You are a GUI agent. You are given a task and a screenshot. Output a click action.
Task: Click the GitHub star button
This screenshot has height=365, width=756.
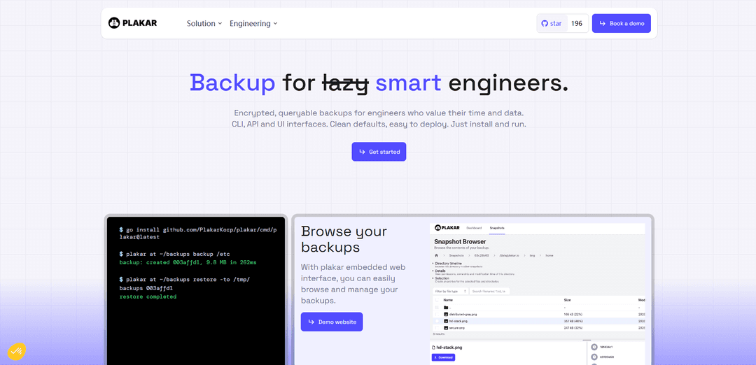(x=552, y=23)
